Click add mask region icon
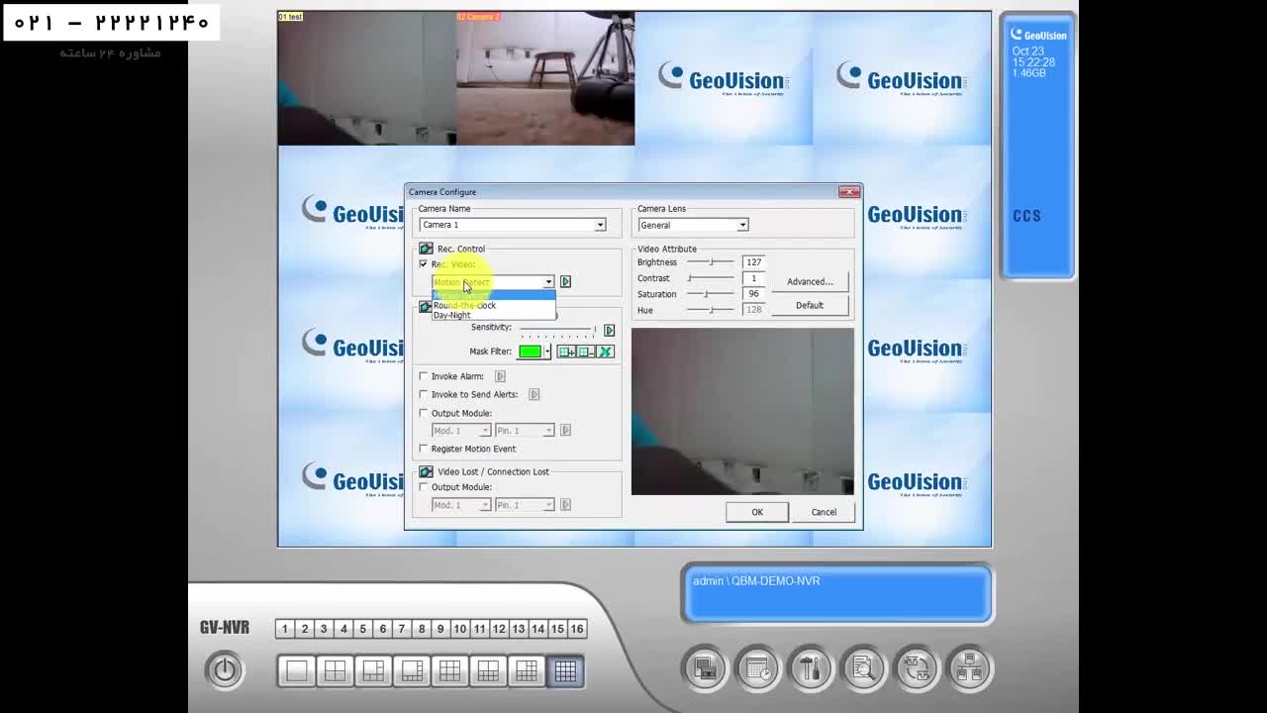 [566, 352]
